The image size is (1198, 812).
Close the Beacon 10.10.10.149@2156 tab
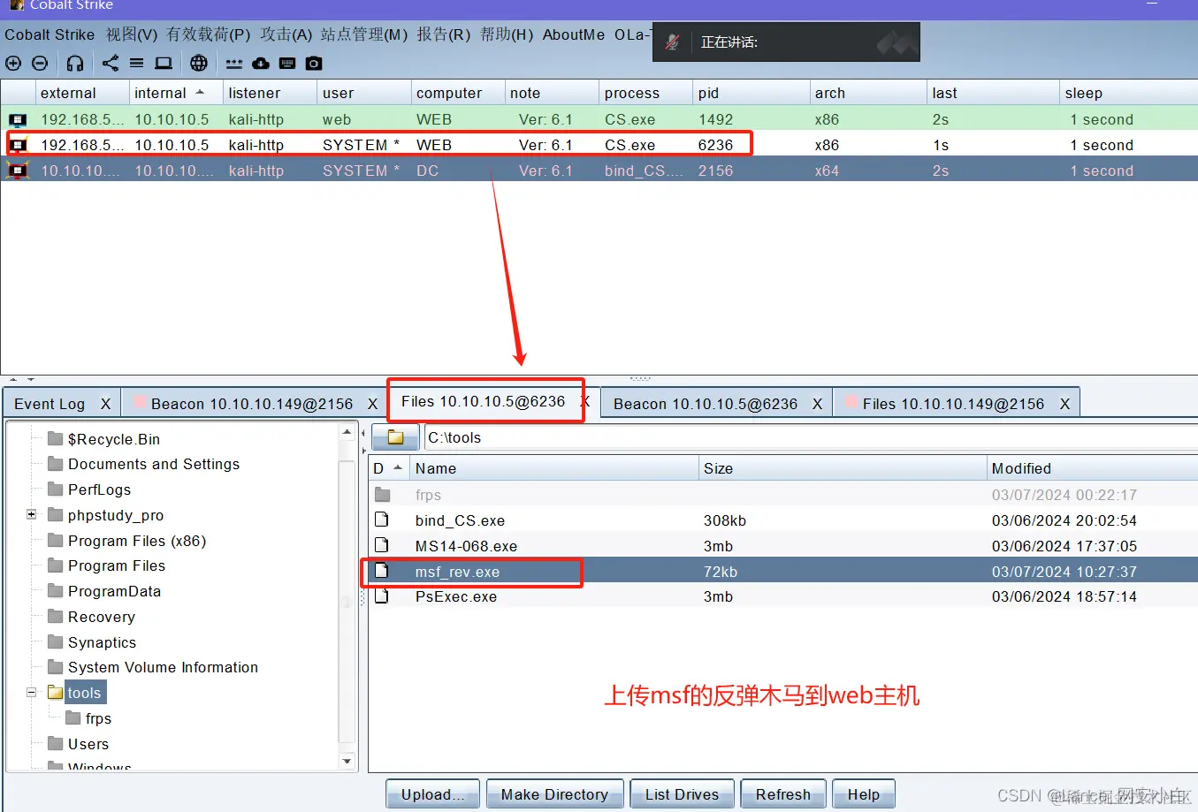click(372, 404)
